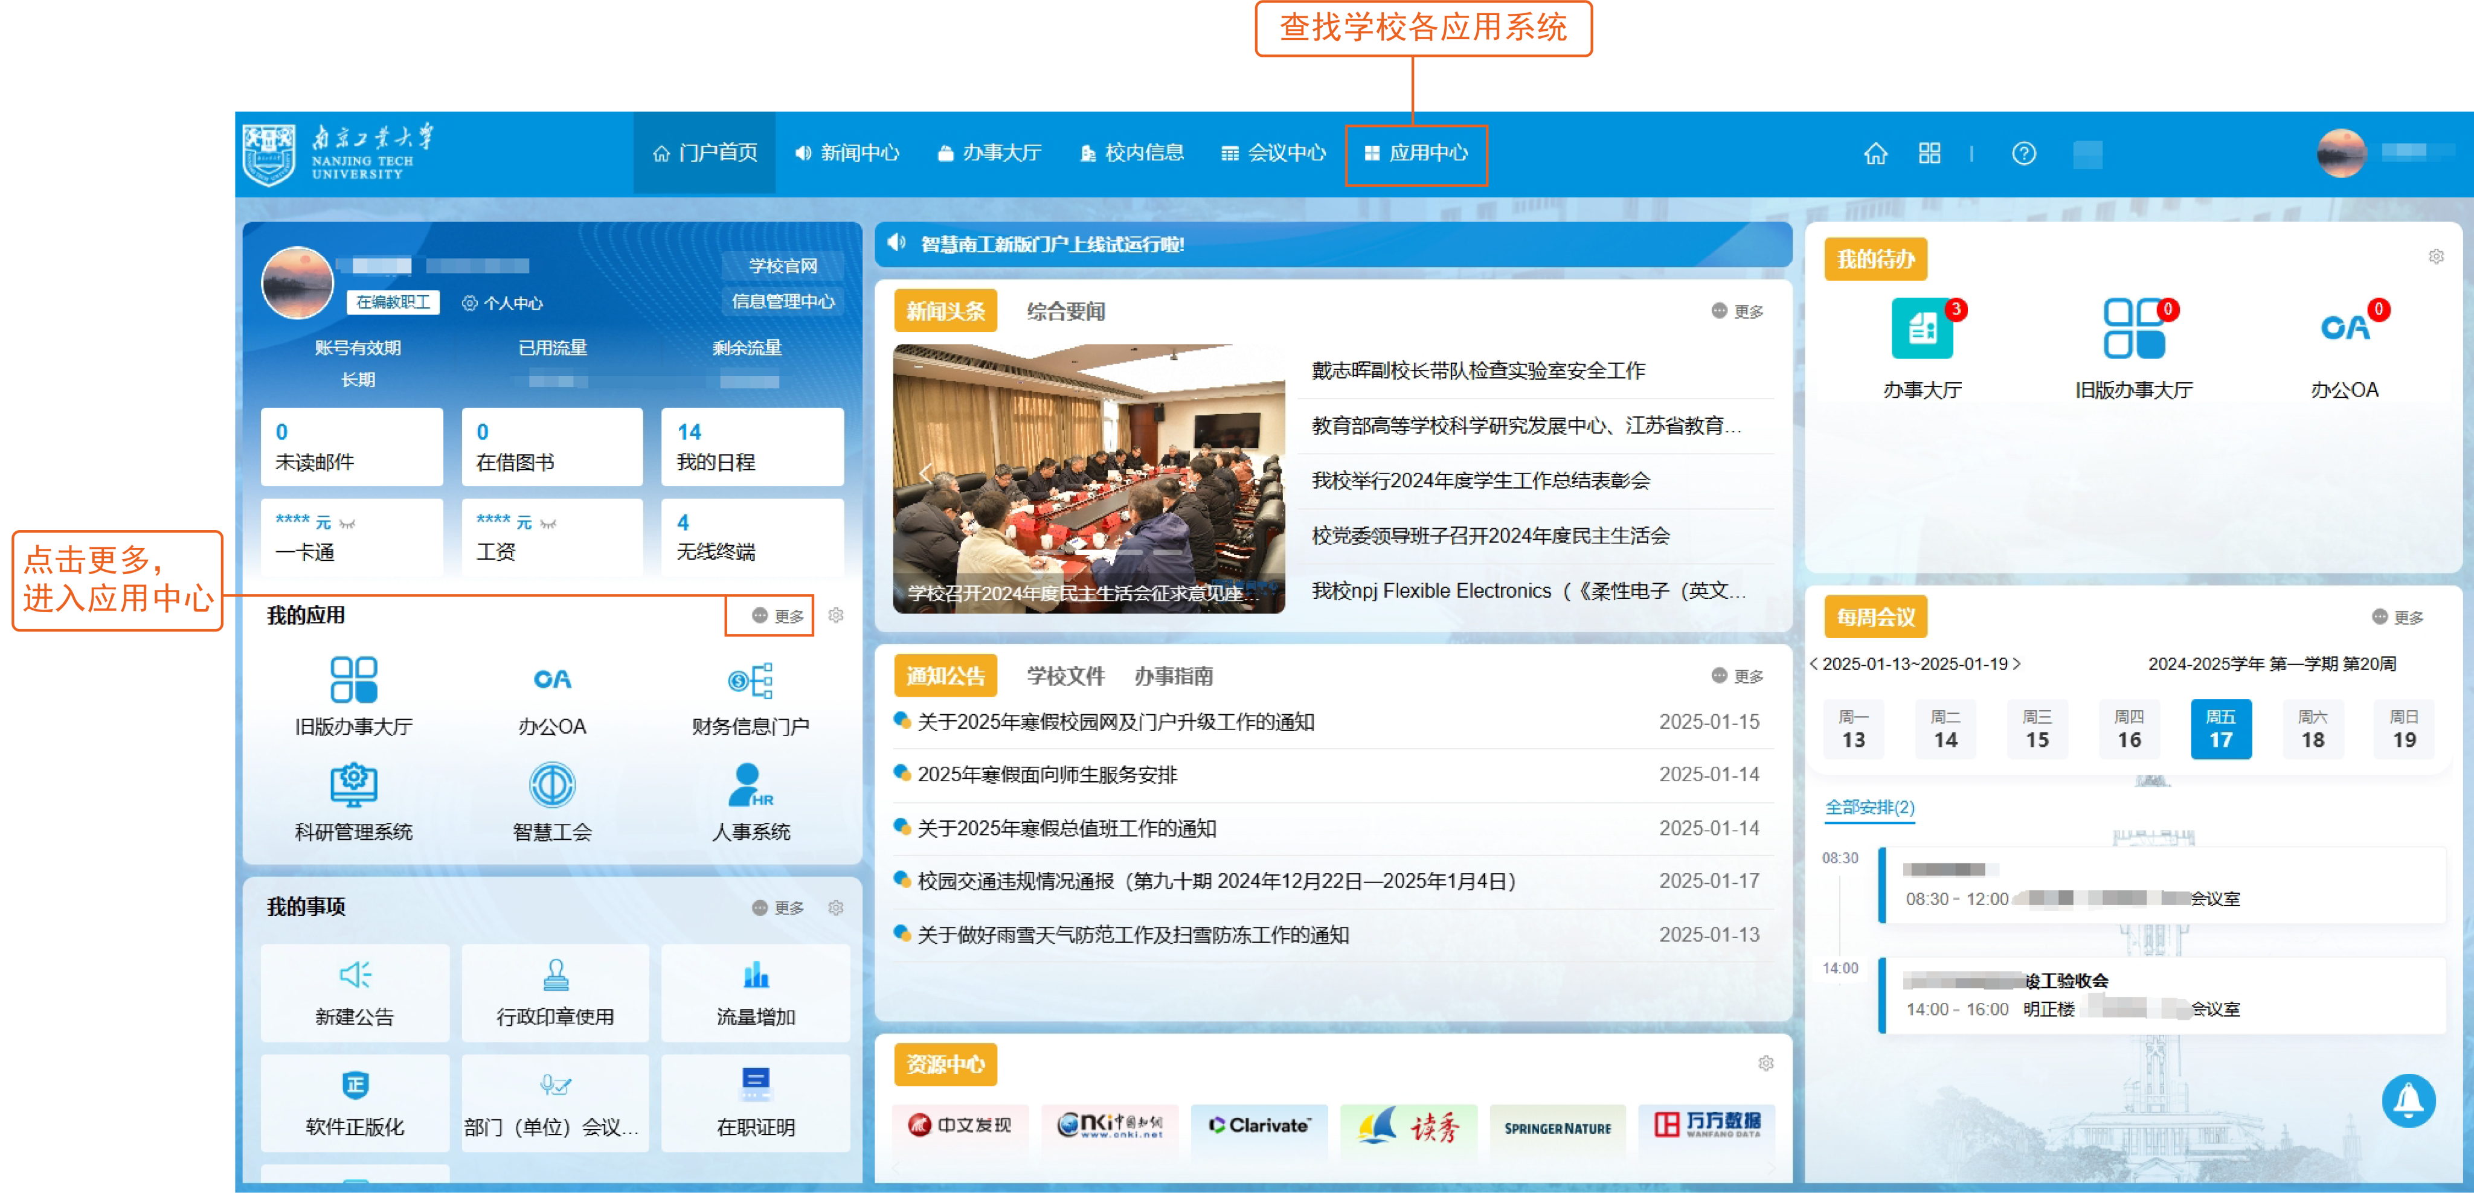Go to 门户首页 nav item
The height and width of the screenshot is (1193, 2474).
tap(704, 153)
